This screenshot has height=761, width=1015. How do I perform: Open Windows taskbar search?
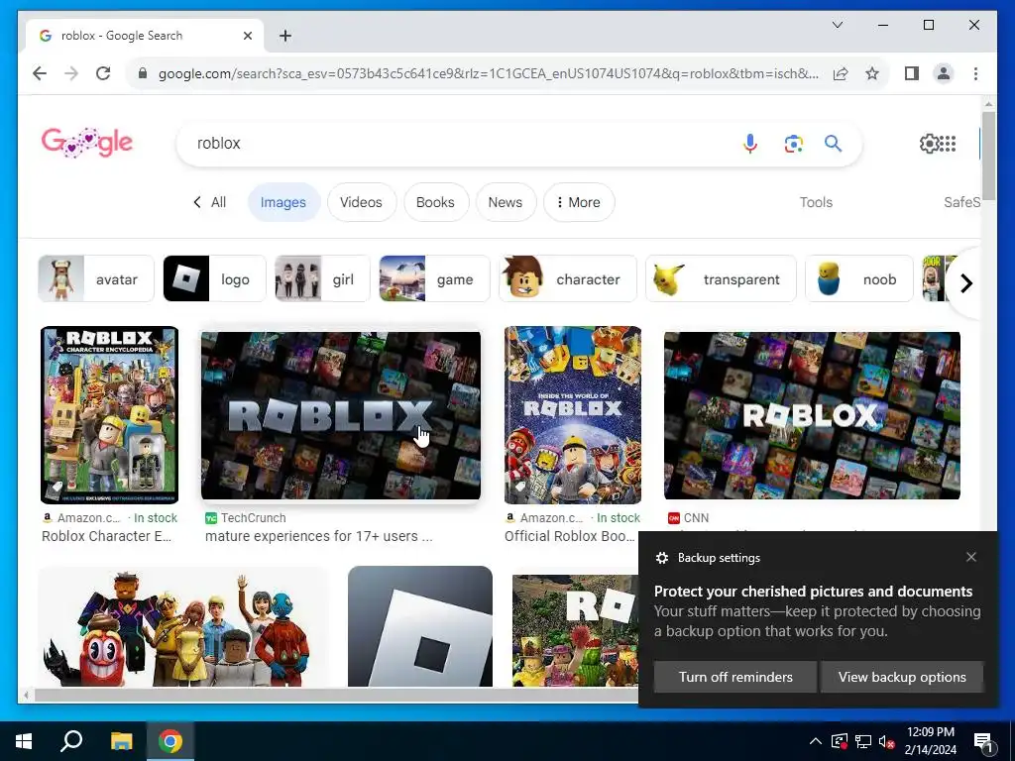click(71, 741)
